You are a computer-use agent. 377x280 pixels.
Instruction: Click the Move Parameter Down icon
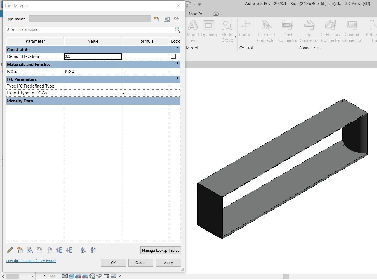tap(69, 250)
